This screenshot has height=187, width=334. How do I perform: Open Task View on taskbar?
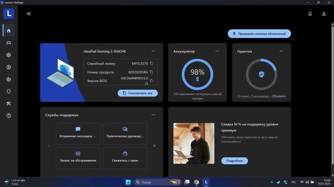[187, 182]
